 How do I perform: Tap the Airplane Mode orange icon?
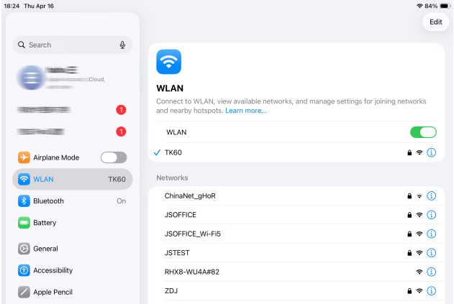[24, 157]
